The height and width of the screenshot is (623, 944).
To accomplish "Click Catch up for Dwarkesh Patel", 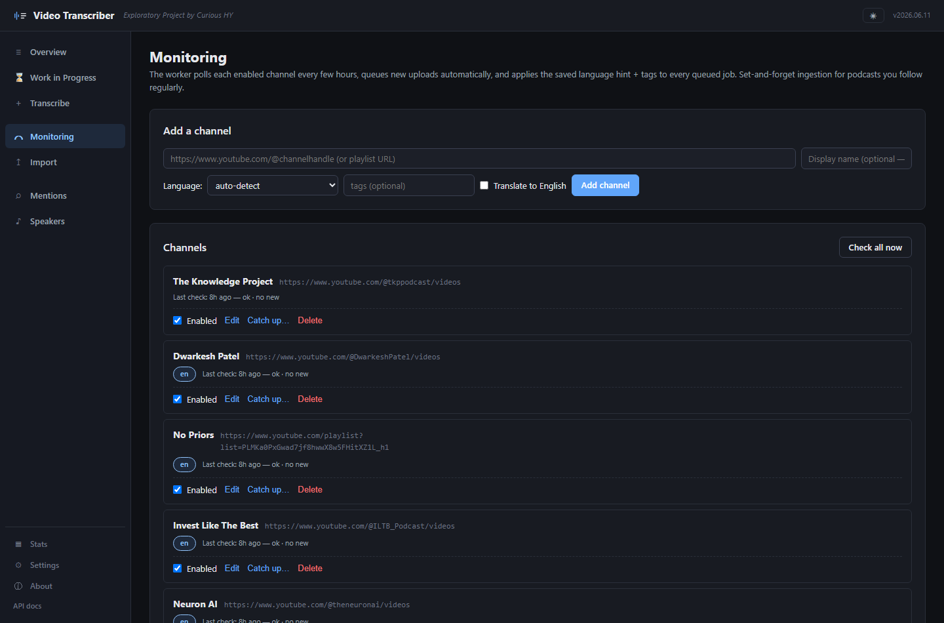I will click(x=268, y=399).
